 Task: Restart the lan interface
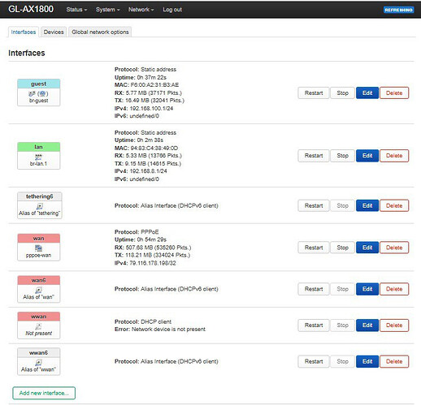tap(314, 156)
